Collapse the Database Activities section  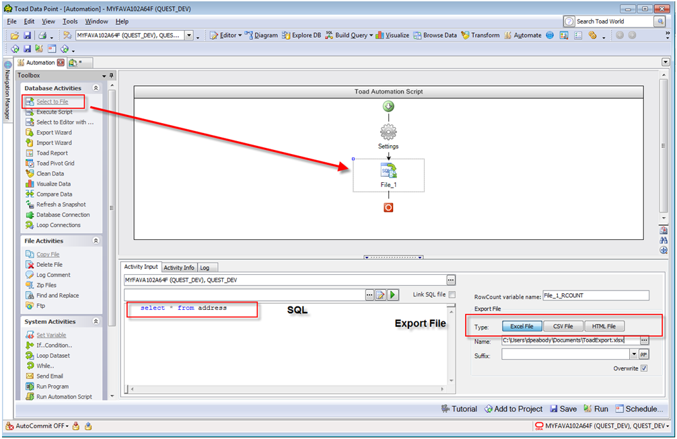click(96, 88)
